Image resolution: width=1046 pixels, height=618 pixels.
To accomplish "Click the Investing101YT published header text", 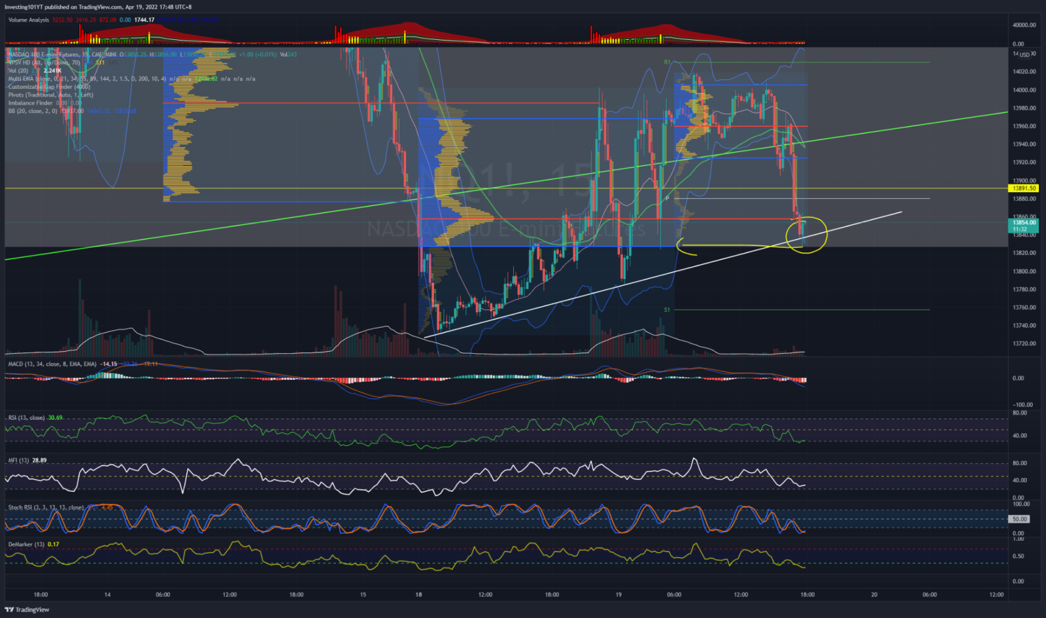I will click(x=98, y=7).
